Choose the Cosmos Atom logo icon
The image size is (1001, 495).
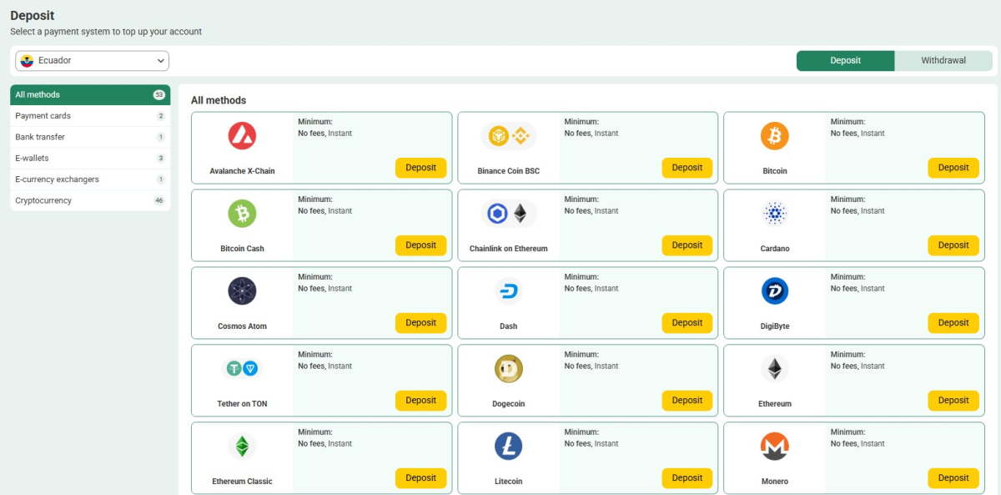(x=242, y=291)
